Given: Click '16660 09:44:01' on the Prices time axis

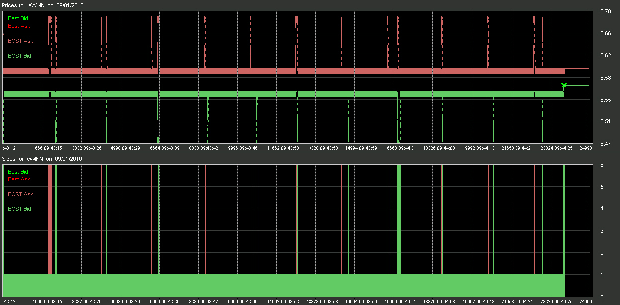Looking at the screenshot, I should coord(401,148).
